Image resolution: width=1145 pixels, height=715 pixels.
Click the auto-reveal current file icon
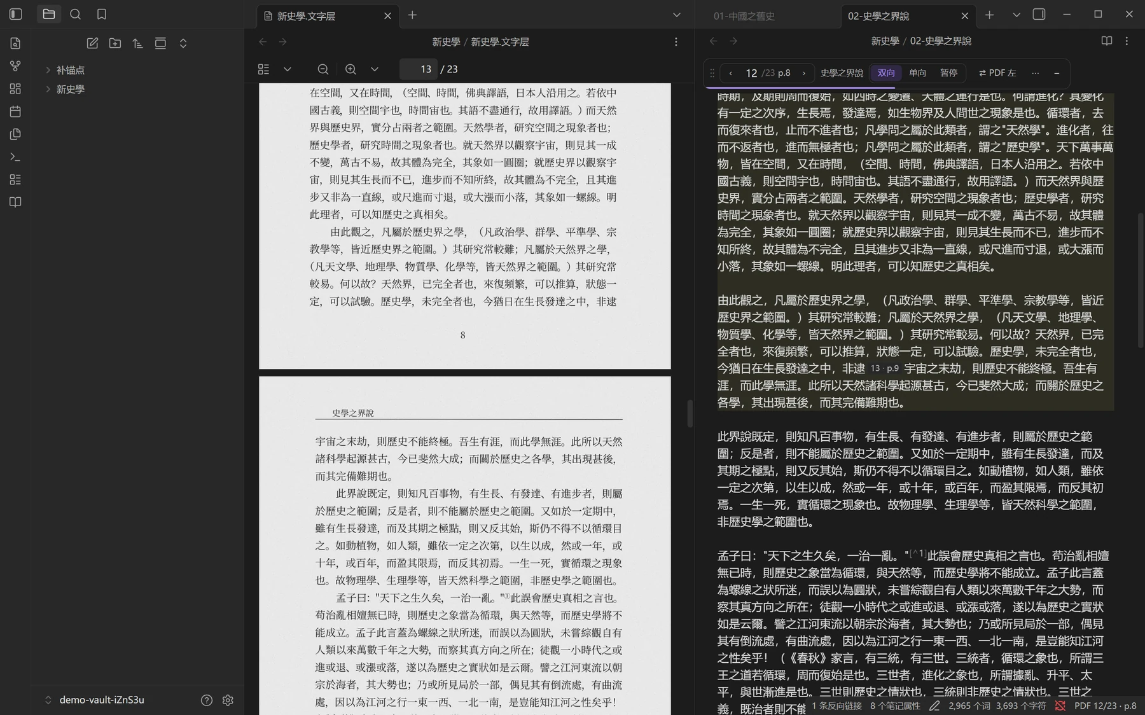point(160,43)
